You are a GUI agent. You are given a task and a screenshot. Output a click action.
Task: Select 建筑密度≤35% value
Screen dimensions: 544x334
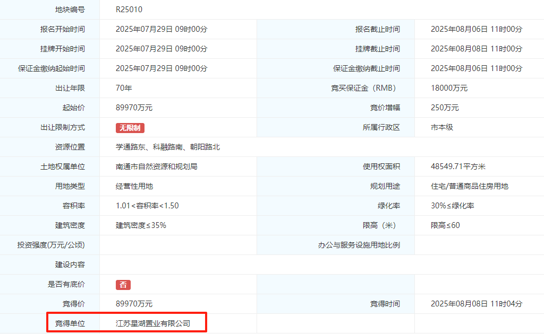coord(141,225)
